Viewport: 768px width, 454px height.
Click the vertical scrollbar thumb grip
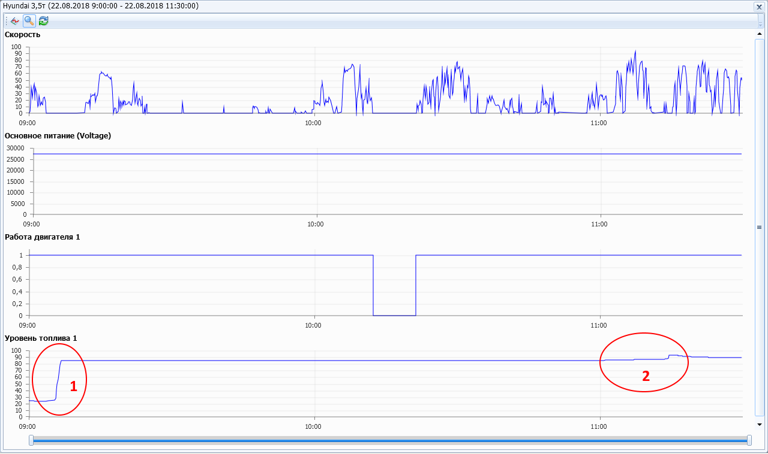click(x=759, y=228)
